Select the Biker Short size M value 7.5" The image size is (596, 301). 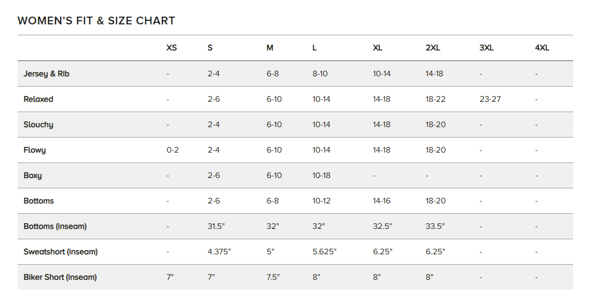[x=273, y=277]
